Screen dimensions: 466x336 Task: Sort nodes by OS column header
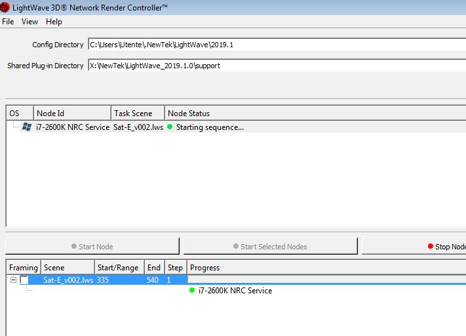[x=20, y=114]
